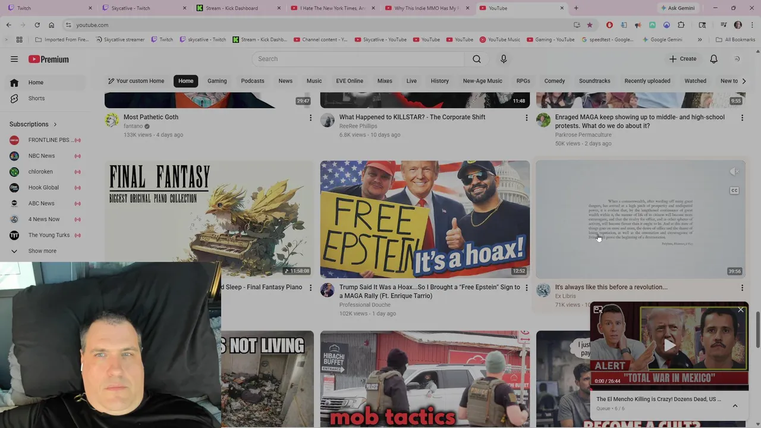Select Your custom Home chip
This screenshot has width=761, height=428.
pos(136,81)
